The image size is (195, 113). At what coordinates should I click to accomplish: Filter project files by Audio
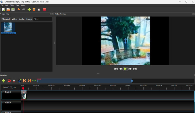(22, 19)
